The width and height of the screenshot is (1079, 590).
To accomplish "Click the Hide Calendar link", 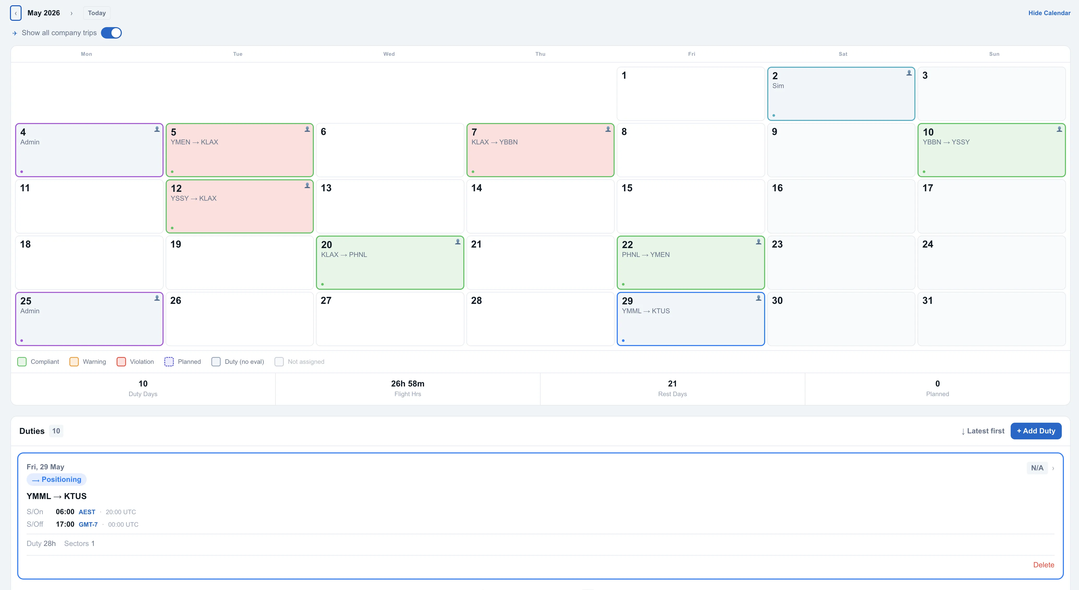I will pos(1049,13).
